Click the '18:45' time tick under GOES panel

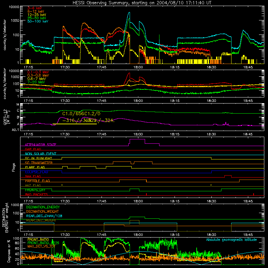(x=248, y=134)
